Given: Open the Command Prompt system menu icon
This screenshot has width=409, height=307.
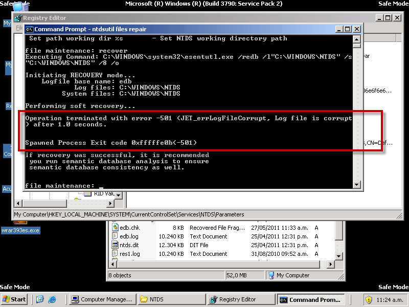Looking at the screenshot, I should [x=29, y=29].
